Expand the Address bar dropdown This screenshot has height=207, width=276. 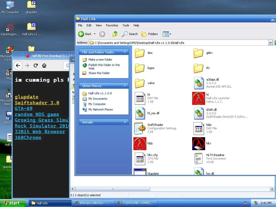[x=270, y=43]
